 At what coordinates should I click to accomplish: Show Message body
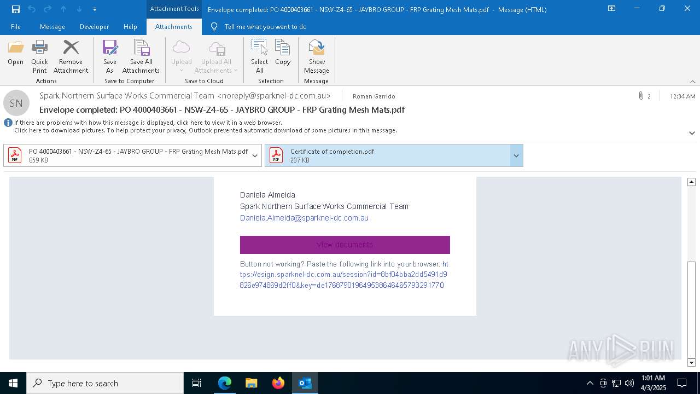[x=317, y=57]
